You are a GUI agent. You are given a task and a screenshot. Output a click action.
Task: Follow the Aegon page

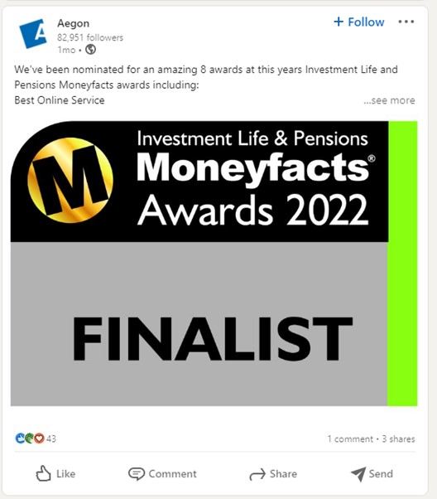click(x=359, y=22)
